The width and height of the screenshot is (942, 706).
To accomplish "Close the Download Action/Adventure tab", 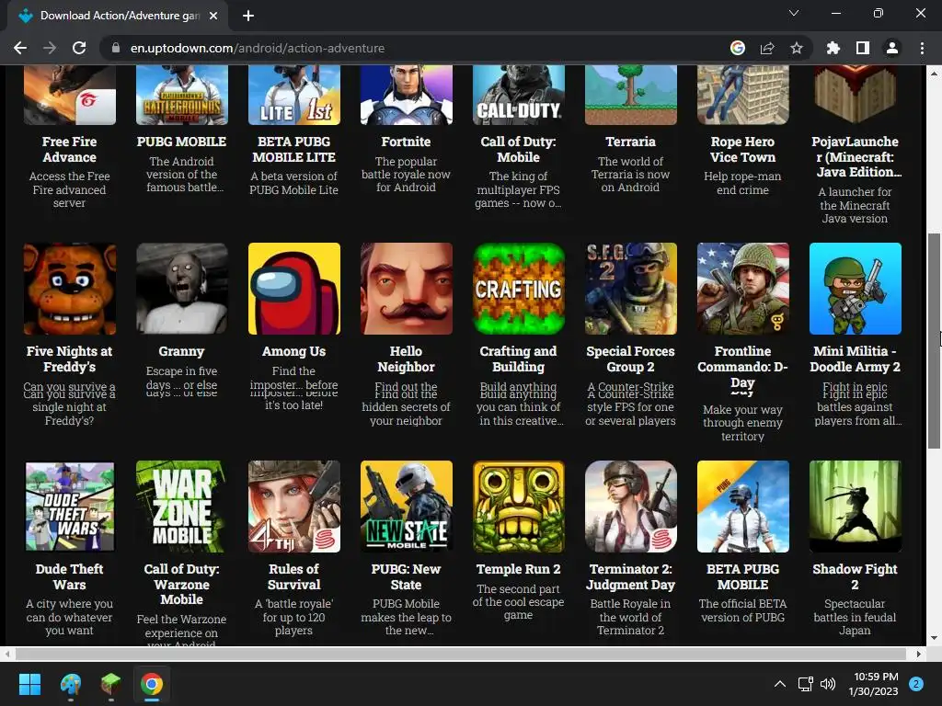I will 213,16.
